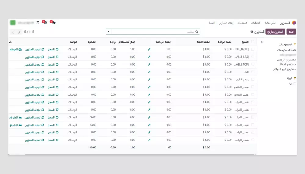Open السجل history for PLE_TABLE row
This screenshot has height=174, width=305.
point(53,49)
